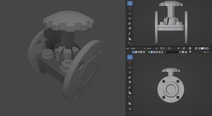Screen dimensions: 212x116
Task: Open the Object menu
Action: pos(133,48)
